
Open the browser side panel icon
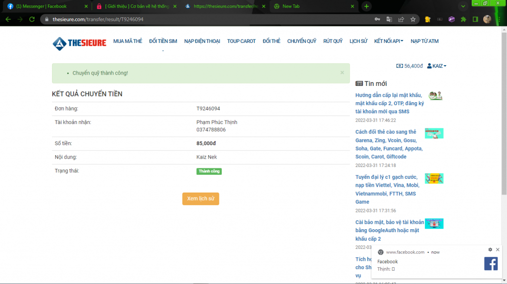(x=475, y=19)
